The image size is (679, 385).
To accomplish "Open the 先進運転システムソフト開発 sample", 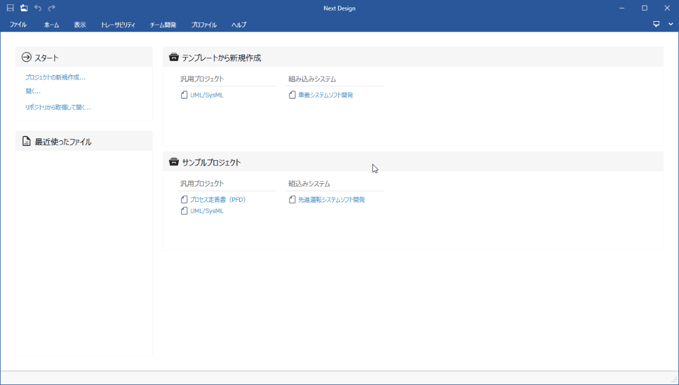I will point(331,200).
